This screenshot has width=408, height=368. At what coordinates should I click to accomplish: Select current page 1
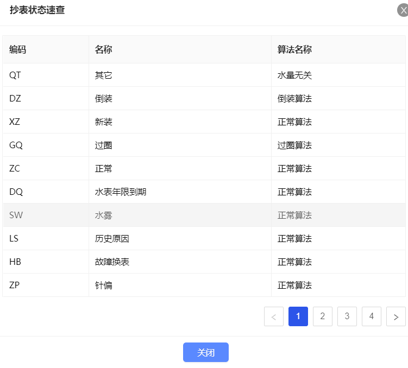tap(298, 316)
